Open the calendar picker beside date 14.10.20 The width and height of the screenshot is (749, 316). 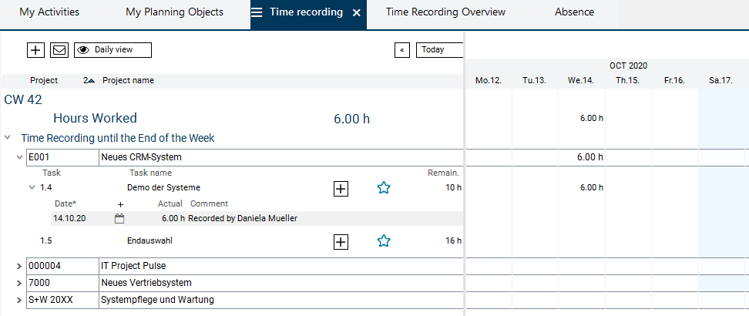[119, 219]
